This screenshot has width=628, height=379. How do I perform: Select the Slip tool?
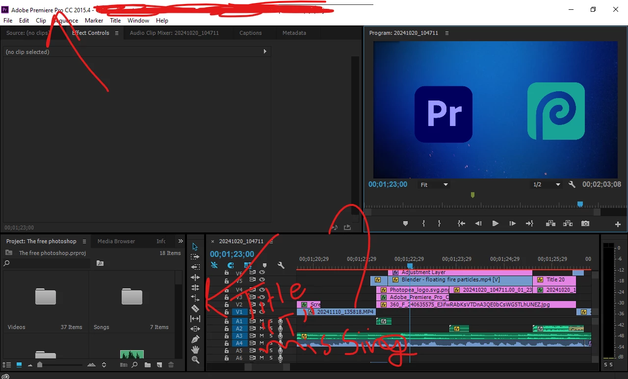(195, 319)
